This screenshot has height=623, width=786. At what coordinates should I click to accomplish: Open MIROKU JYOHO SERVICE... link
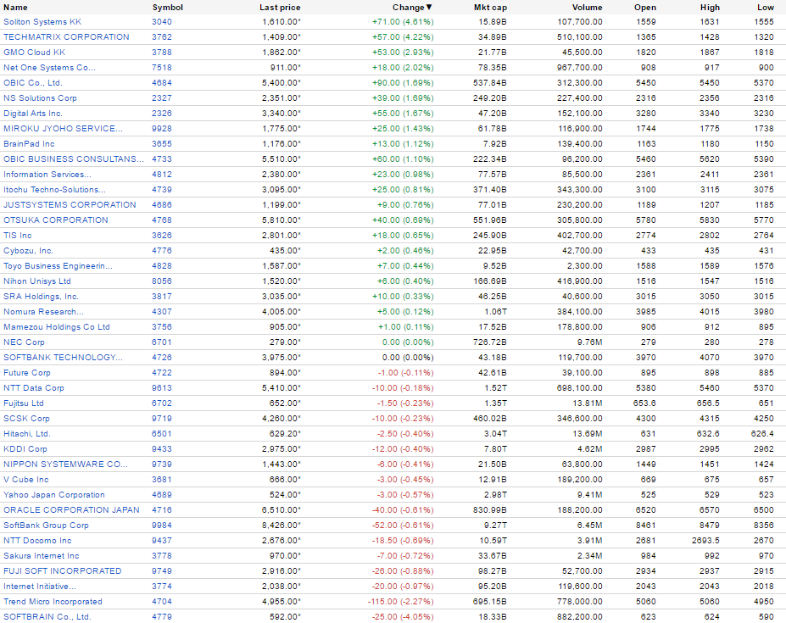click(x=63, y=129)
